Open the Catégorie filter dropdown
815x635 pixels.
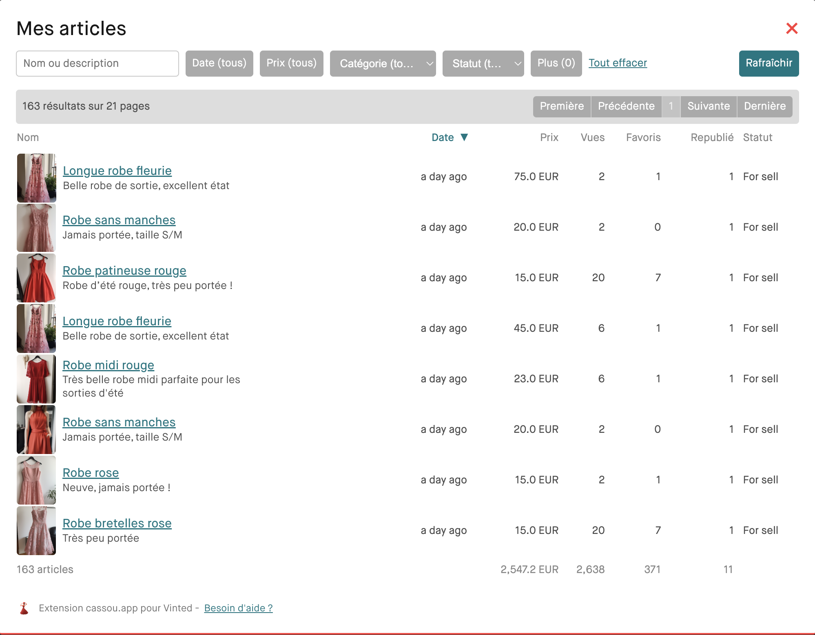pyautogui.click(x=383, y=64)
